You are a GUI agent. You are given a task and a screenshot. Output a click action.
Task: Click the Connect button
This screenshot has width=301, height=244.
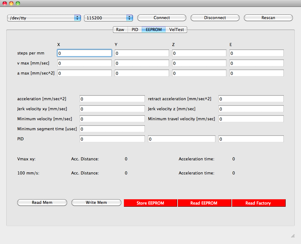[x=161, y=18]
